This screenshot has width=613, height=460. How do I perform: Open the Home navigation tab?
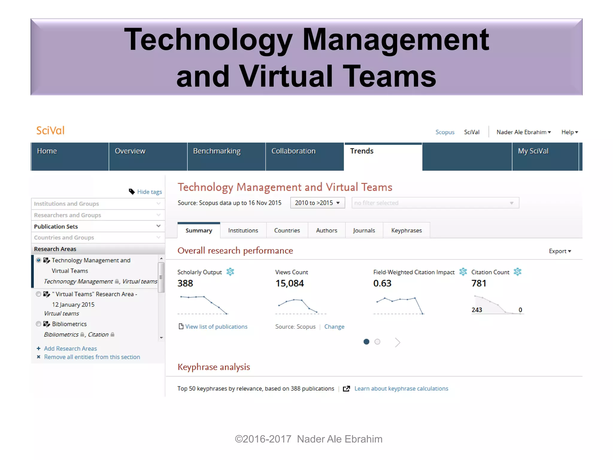pos(70,157)
